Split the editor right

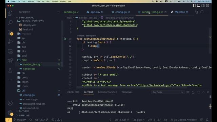tap(202, 12)
